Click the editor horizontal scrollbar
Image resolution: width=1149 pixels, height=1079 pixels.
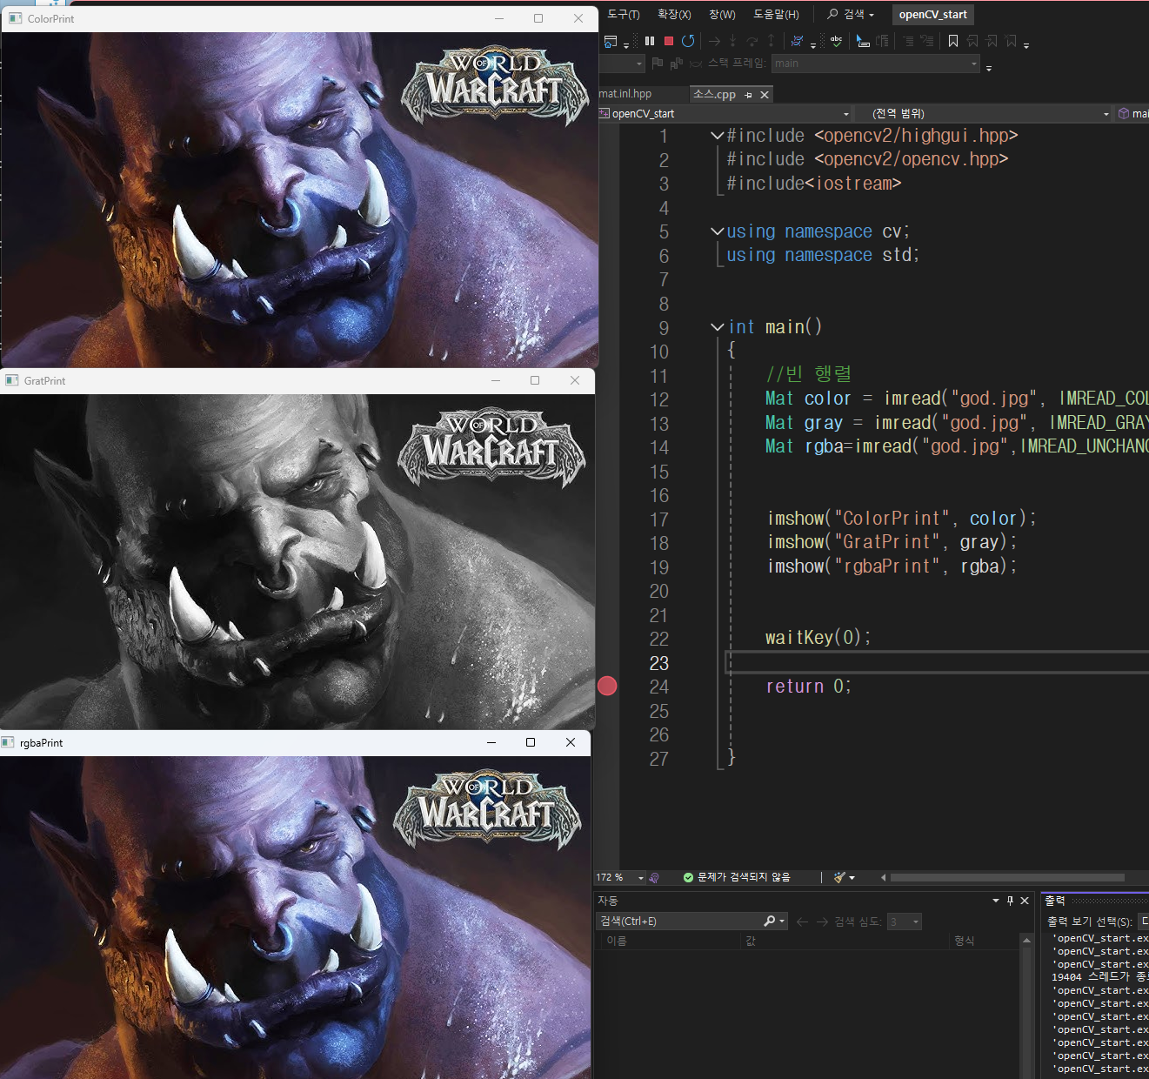(x=1006, y=877)
